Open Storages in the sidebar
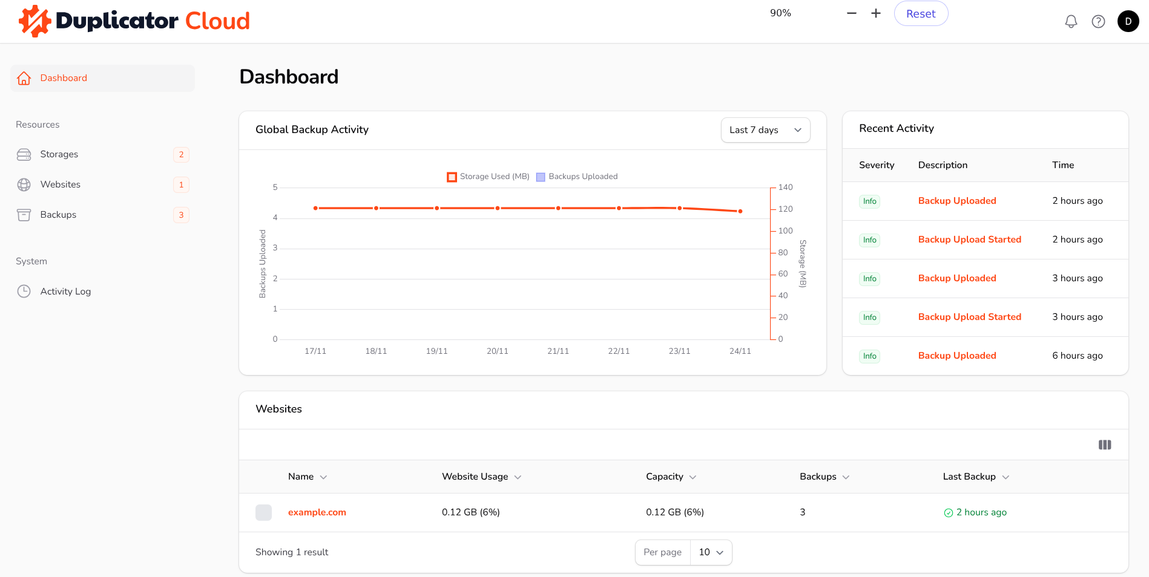 (x=59, y=154)
